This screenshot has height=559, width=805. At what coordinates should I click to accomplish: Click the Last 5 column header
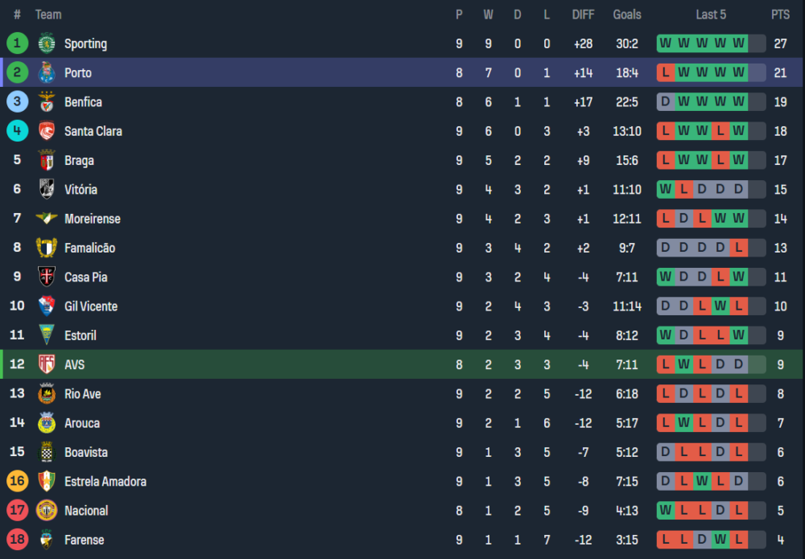(x=712, y=14)
